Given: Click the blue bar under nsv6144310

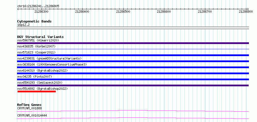Looking at the screenshot, I should coord(133,73).
